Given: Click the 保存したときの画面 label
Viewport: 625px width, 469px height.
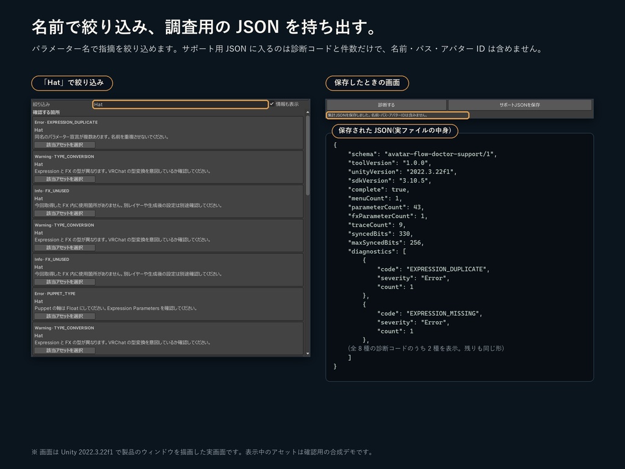Looking at the screenshot, I should 367,83.
